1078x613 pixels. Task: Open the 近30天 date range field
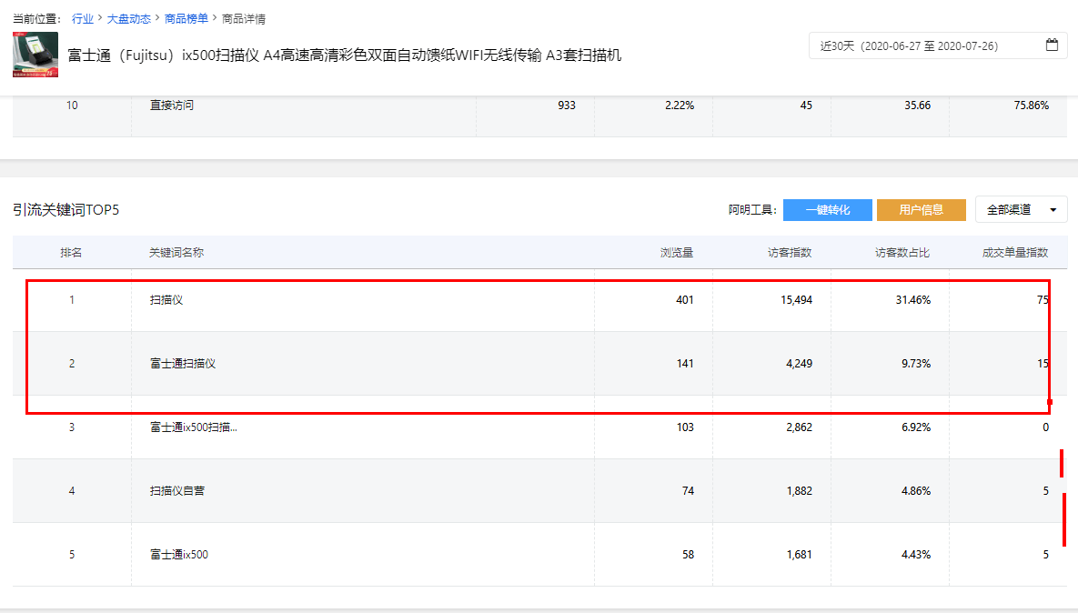pyautogui.click(x=938, y=45)
